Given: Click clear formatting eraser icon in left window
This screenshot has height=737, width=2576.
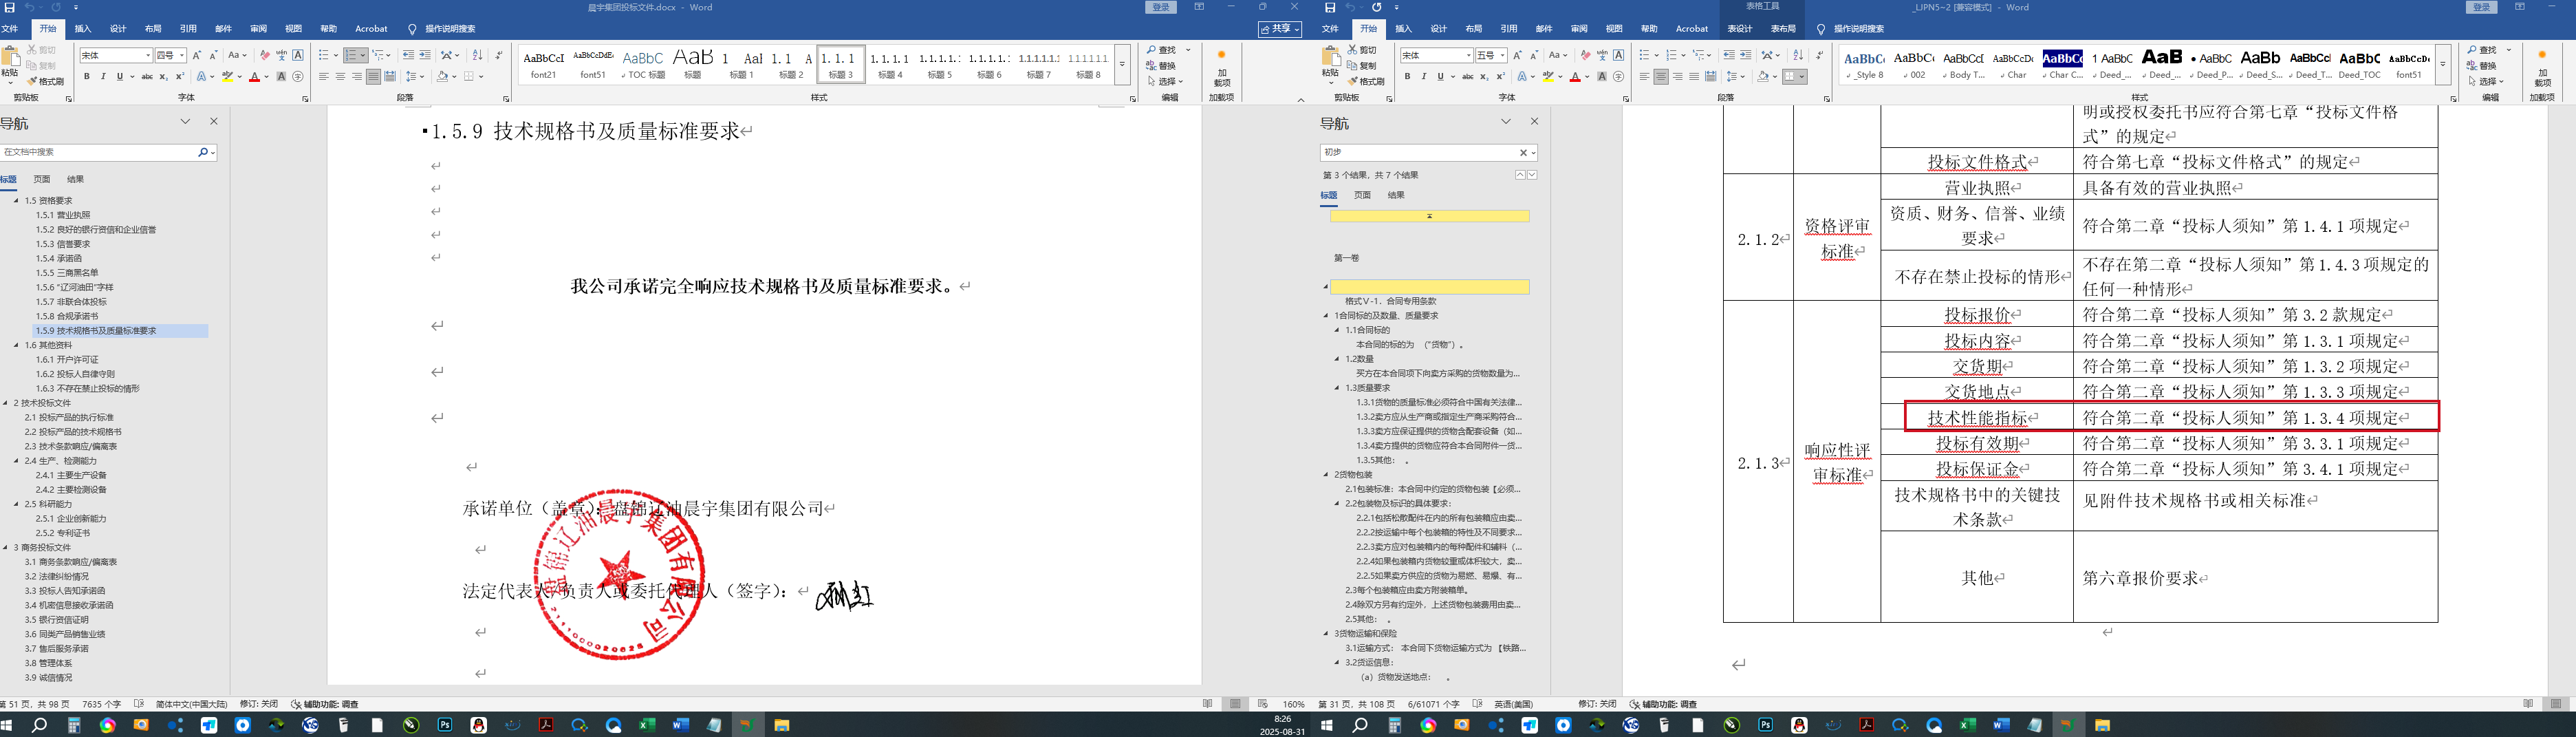Looking at the screenshot, I should pos(265,56).
